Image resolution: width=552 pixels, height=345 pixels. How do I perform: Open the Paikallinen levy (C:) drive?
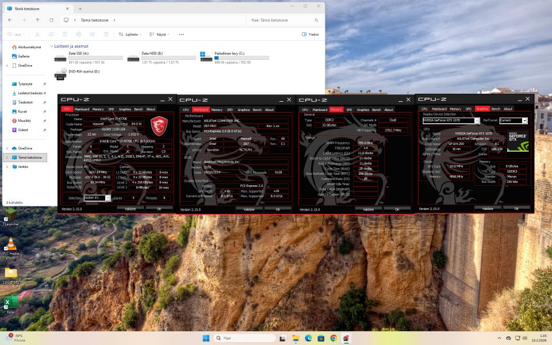235,57
